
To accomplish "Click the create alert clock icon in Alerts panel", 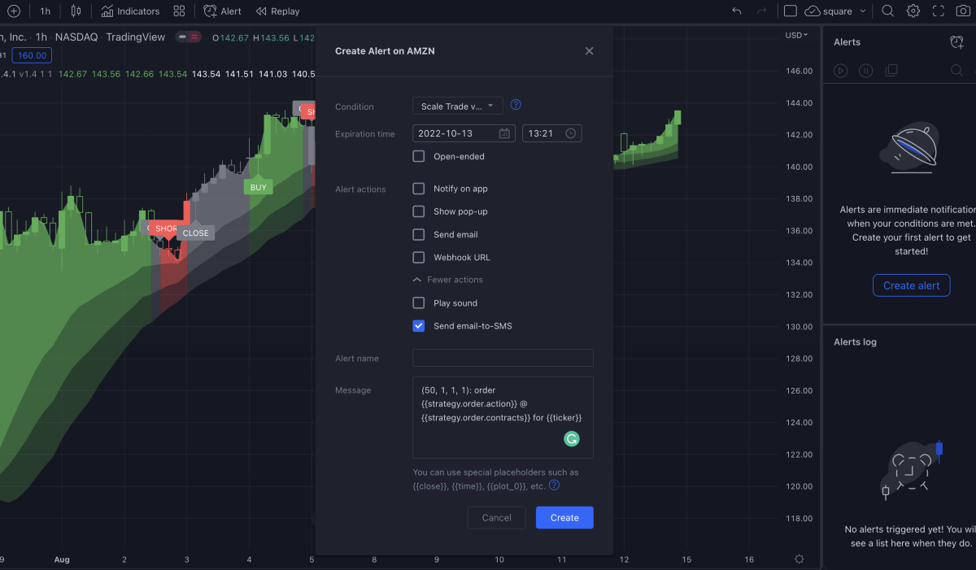I will (956, 42).
